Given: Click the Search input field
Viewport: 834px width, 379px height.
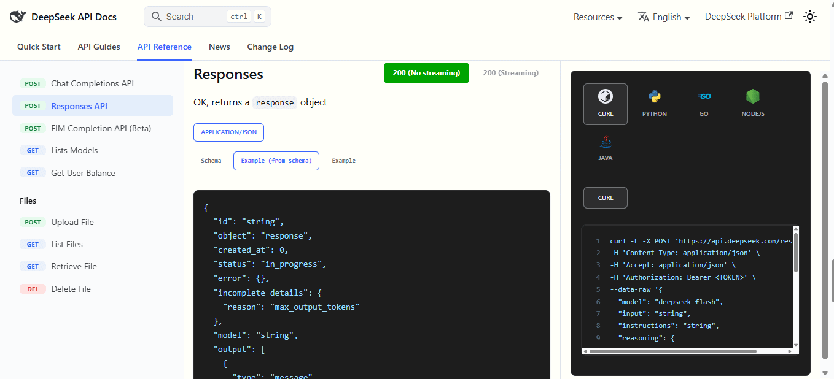Looking at the screenshot, I should (208, 17).
